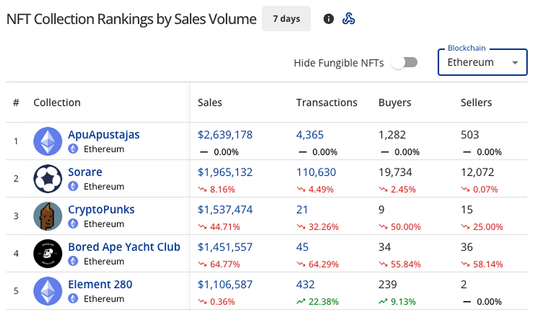Click small Ethereum icon under Sorare

(x=74, y=186)
